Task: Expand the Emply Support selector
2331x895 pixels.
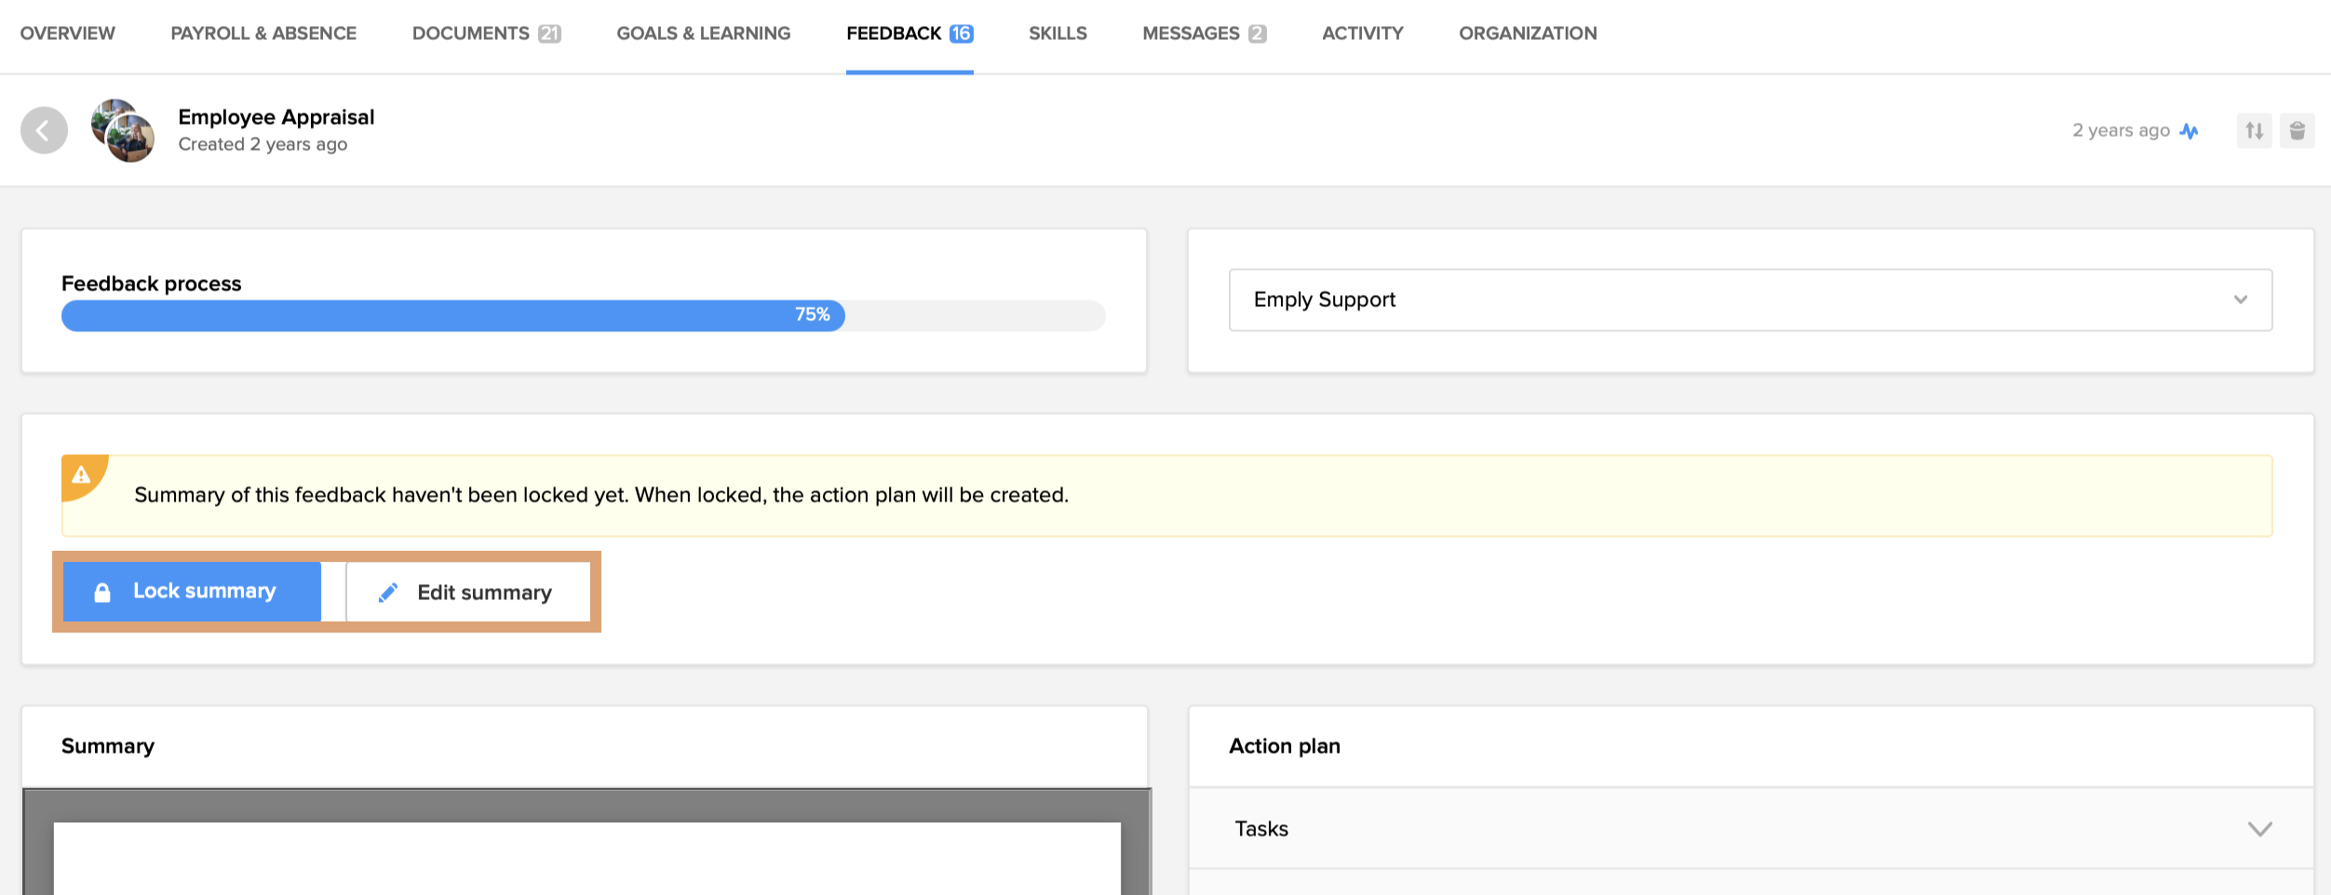Action: (x=1750, y=300)
